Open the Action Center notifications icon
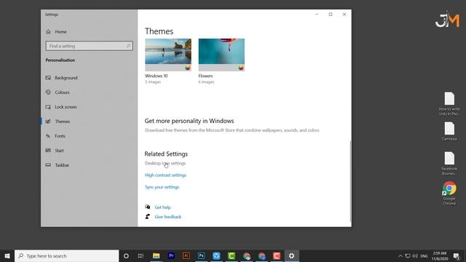This screenshot has height=262, width=466. tap(457, 256)
